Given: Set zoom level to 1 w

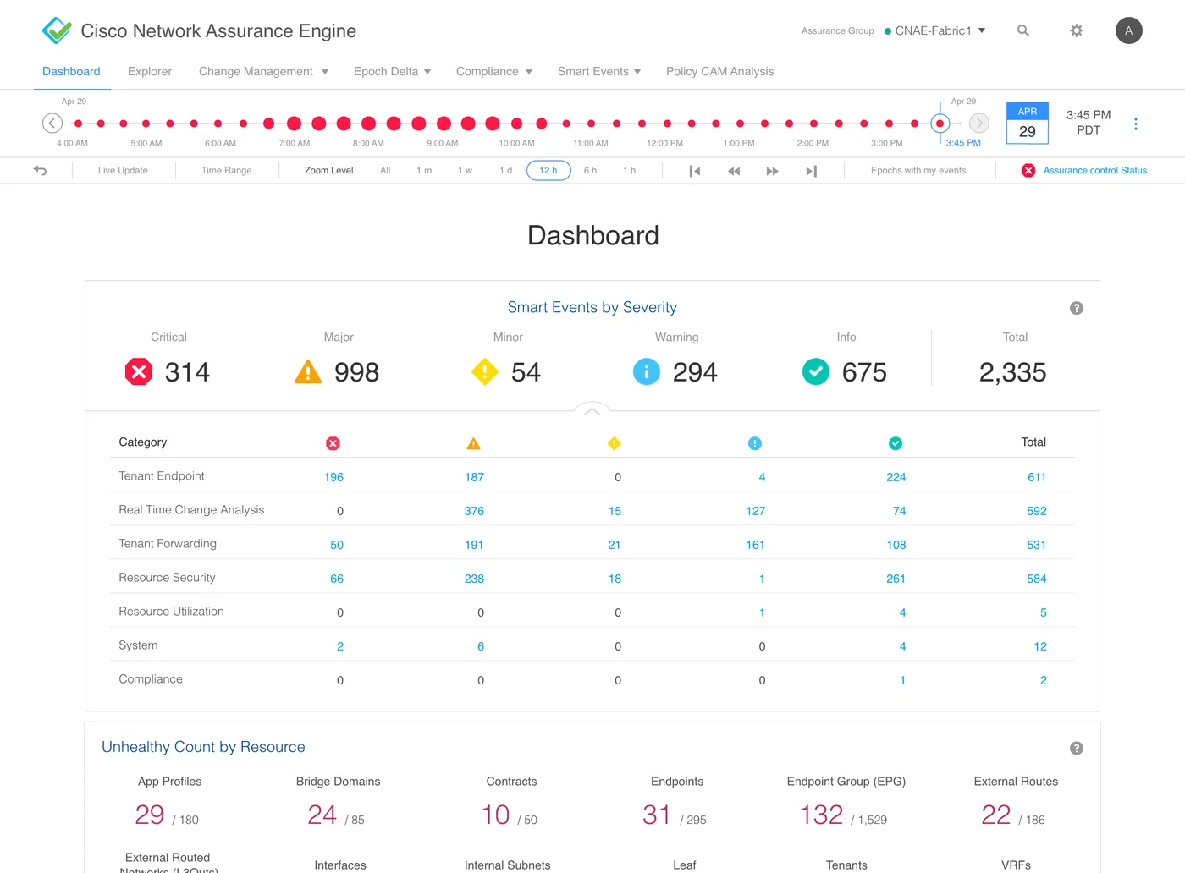Looking at the screenshot, I should point(465,170).
